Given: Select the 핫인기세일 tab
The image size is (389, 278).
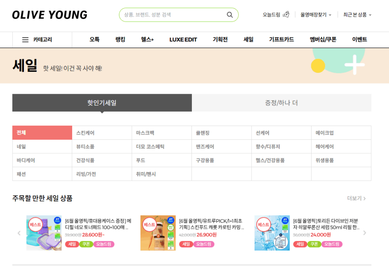Looking at the screenshot, I should (102, 103).
